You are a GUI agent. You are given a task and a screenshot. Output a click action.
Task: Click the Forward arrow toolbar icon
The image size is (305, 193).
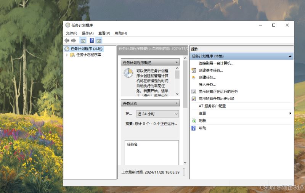click(74, 40)
